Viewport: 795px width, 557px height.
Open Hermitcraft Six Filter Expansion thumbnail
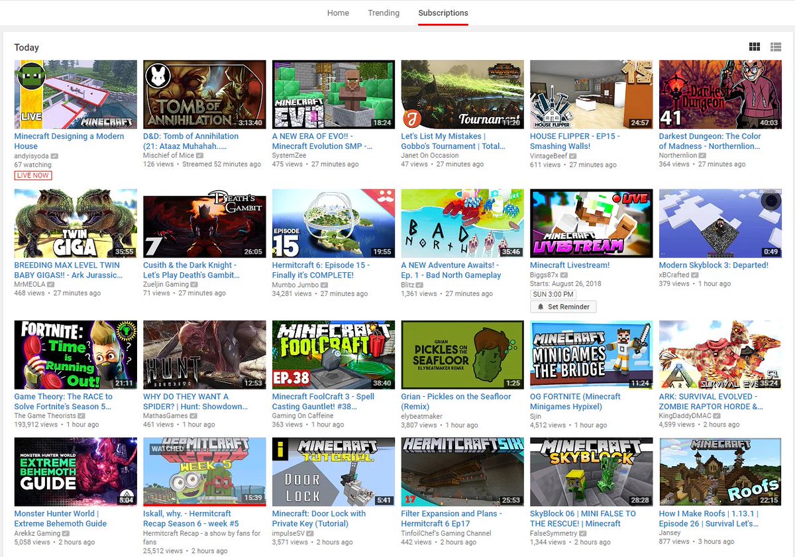(462, 472)
